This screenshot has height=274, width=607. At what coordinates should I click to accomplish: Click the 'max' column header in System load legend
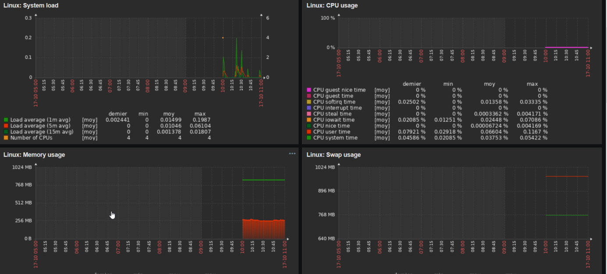tap(200, 114)
